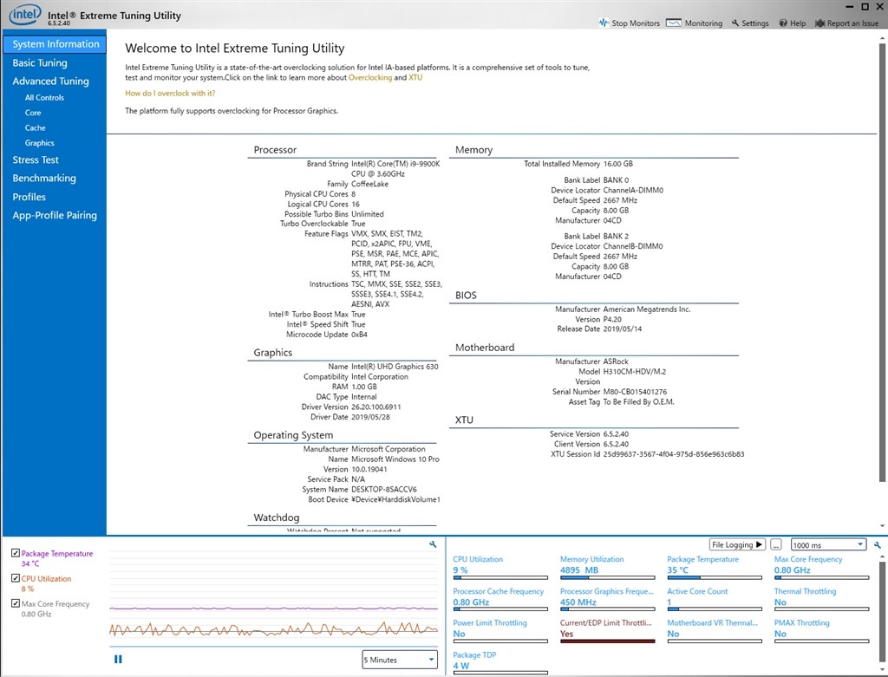Open the 5 Minutes time range dropdown
The width and height of the screenshot is (888, 677).
[400, 660]
